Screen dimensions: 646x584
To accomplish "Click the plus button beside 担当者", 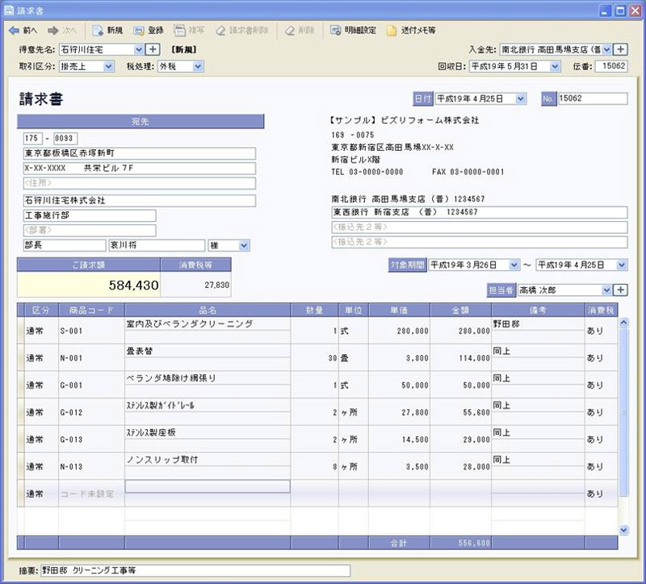I will (620, 290).
